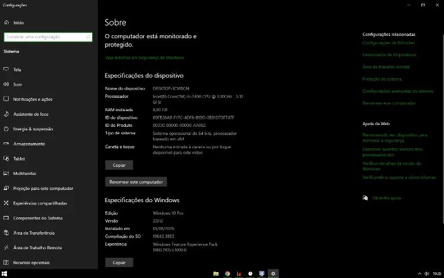Click the Localizar uma configuração search box
This screenshot has width=444, height=278.
(48, 37)
